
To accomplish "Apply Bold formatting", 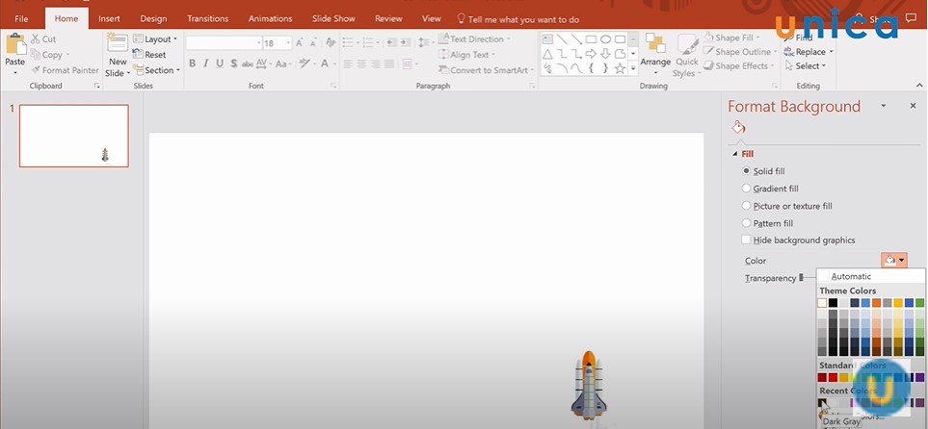I will (x=192, y=63).
